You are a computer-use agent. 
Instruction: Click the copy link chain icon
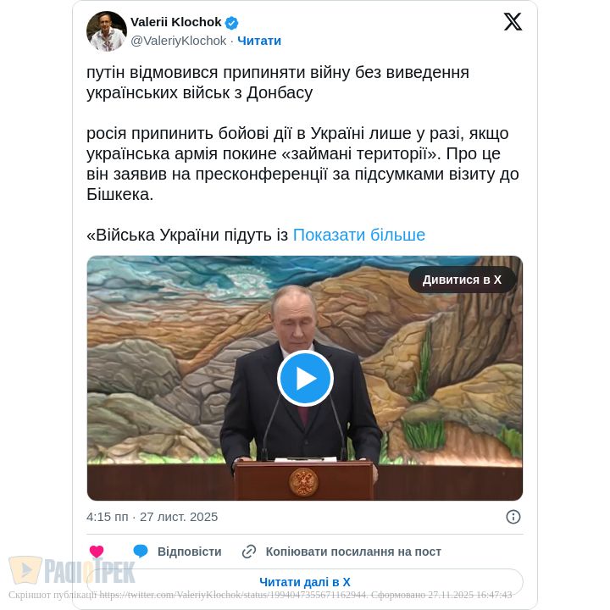click(249, 552)
